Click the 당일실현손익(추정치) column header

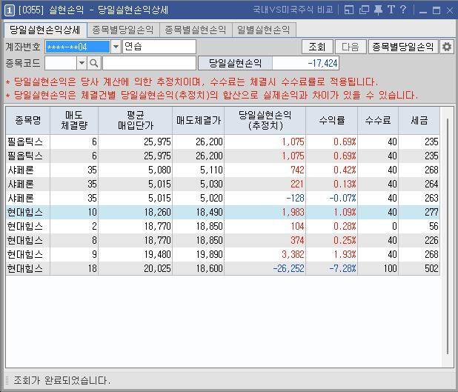tap(265, 120)
